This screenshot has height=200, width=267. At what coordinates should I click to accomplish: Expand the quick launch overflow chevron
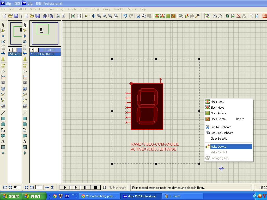pyautogui.click(x=73, y=195)
